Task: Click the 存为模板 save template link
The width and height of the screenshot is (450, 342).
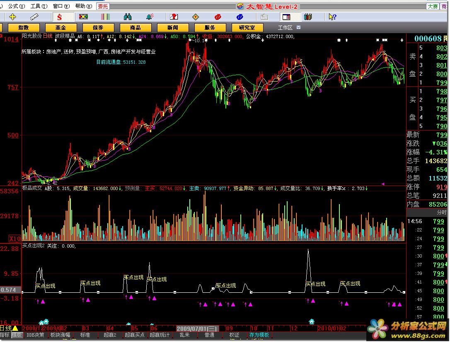Action: [x=259, y=335]
